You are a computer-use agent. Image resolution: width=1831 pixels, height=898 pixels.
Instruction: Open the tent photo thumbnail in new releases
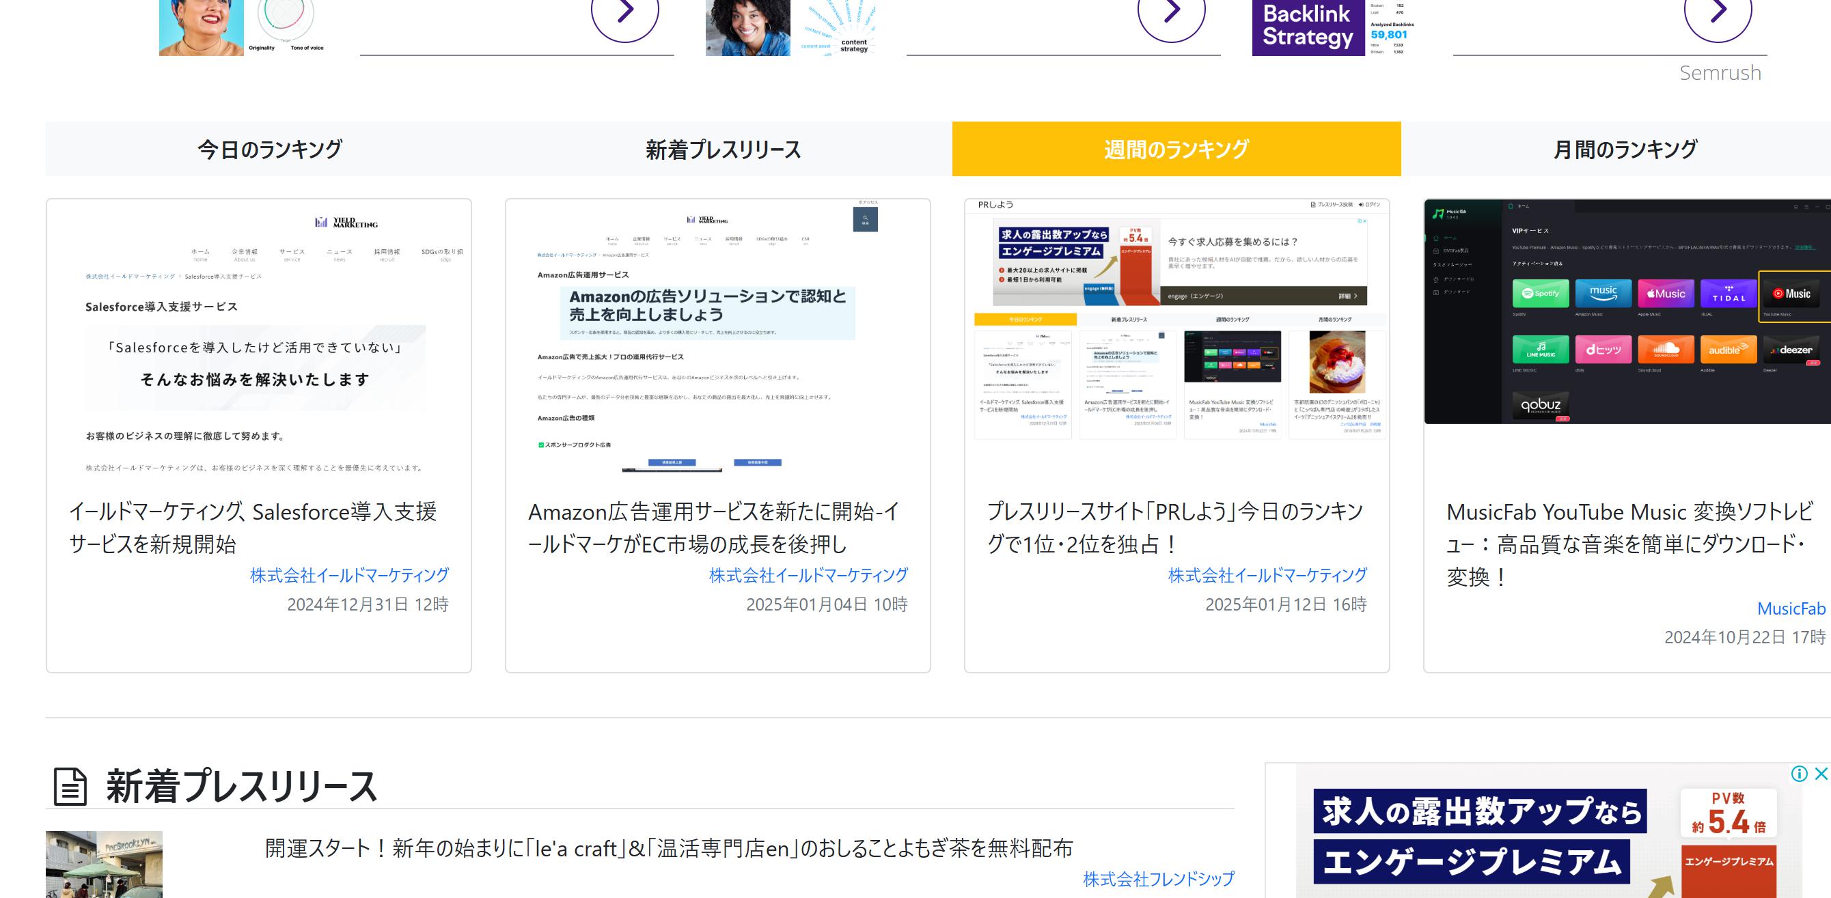point(104,865)
